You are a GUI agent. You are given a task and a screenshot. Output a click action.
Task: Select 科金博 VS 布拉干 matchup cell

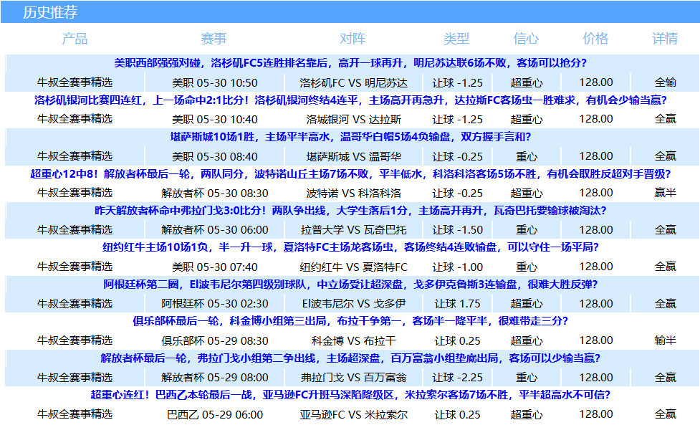(x=353, y=340)
